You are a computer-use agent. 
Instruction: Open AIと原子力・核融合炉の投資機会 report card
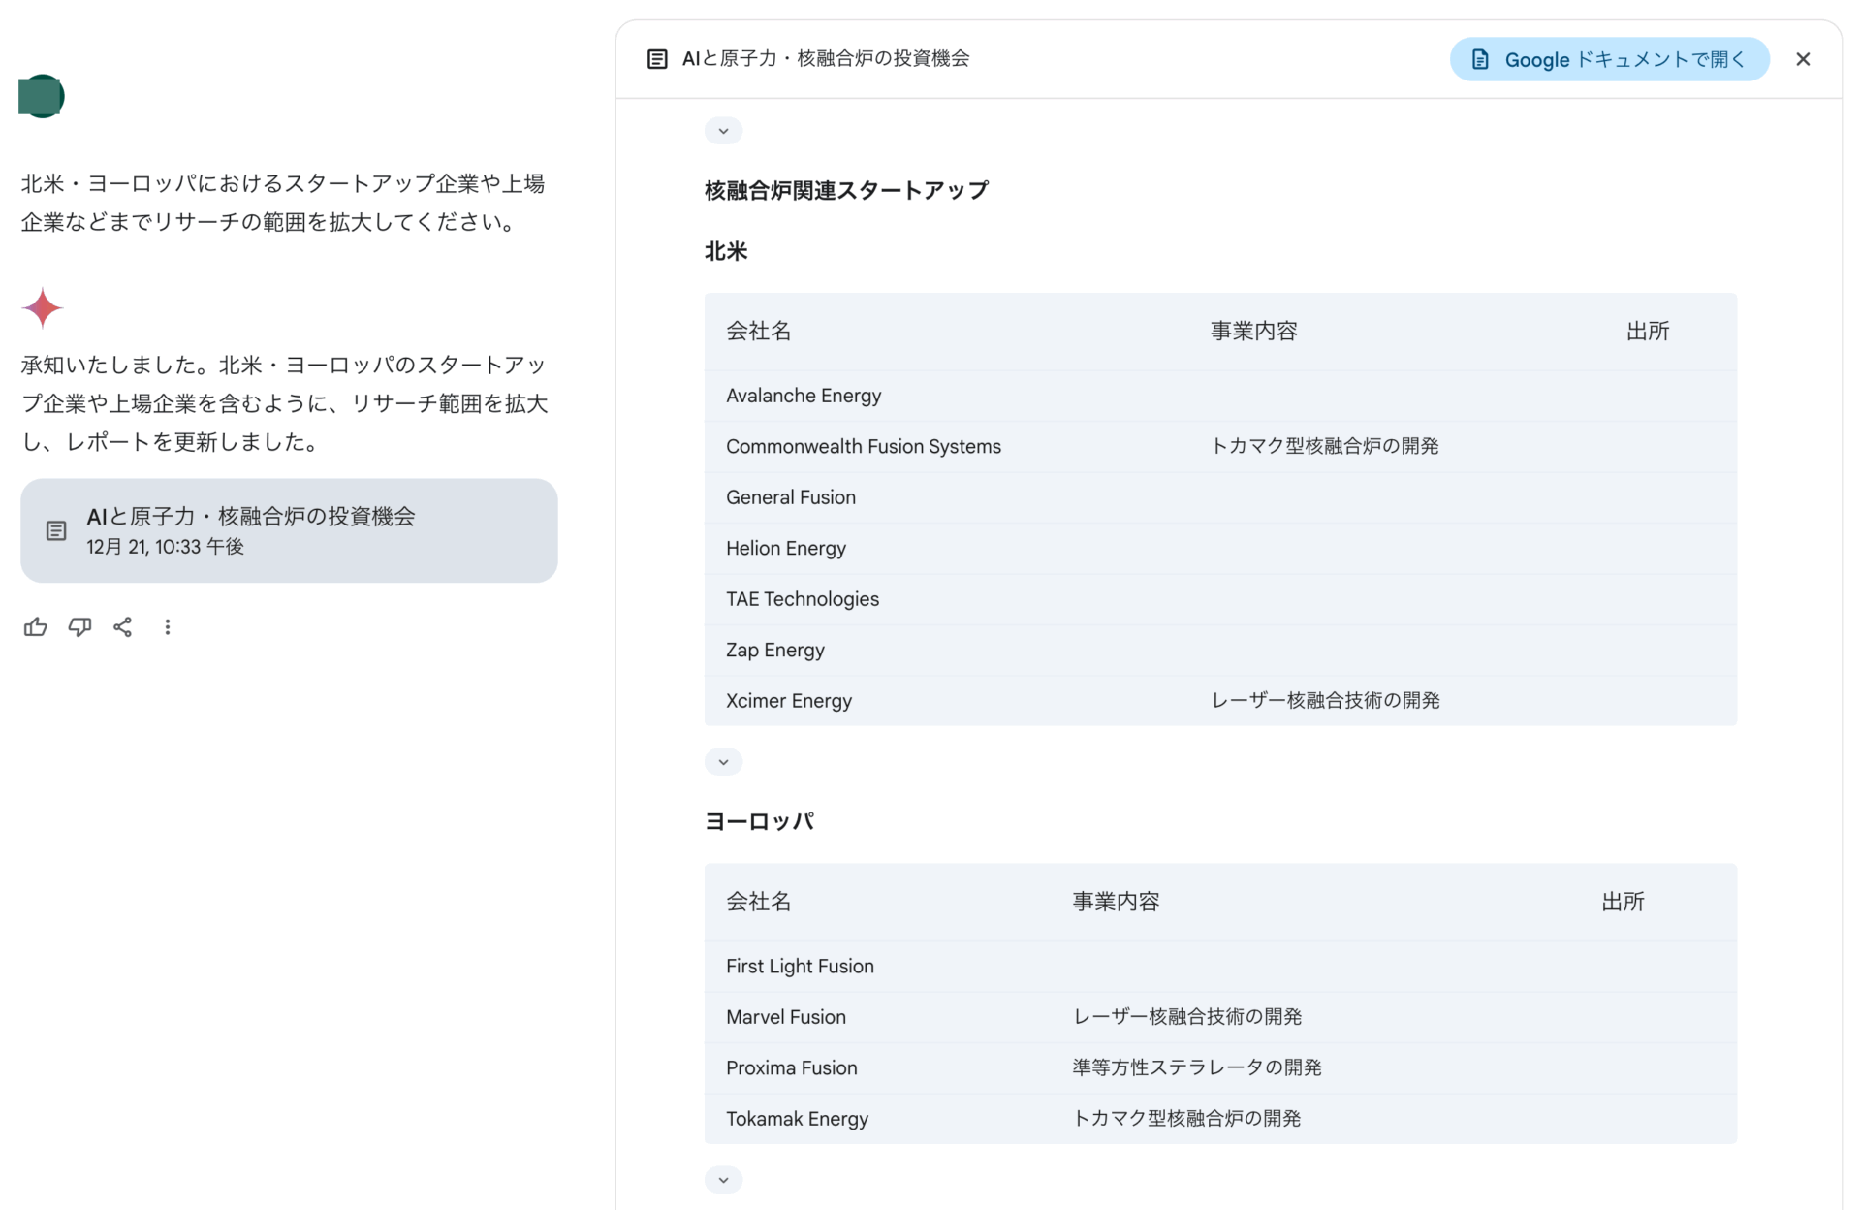289,530
